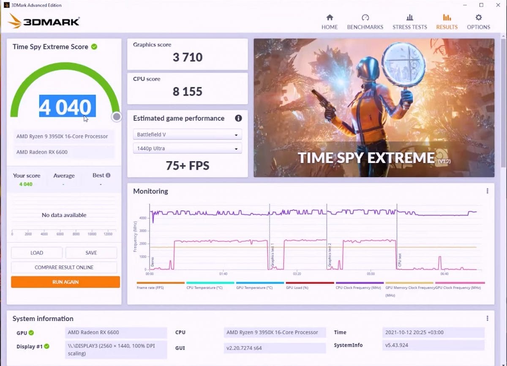This screenshot has width=507, height=366.
Task: Open the 1440p Ultra quality dropdown
Action: pyautogui.click(x=187, y=148)
